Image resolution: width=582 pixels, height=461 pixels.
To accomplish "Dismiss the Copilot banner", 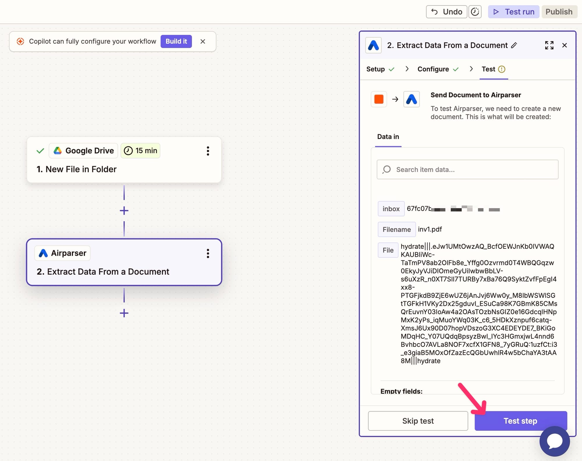I will (203, 41).
